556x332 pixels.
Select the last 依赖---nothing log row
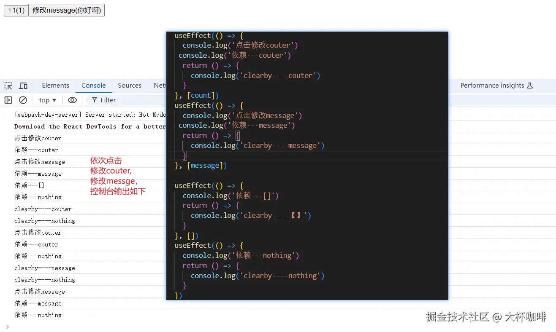pyautogui.click(x=38, y=315)
